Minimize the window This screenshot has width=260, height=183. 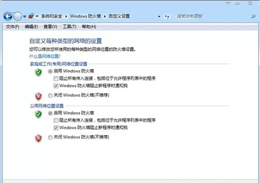(228, 3)
